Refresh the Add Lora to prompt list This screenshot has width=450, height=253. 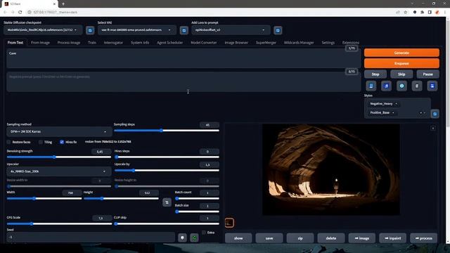pos(278,30)
